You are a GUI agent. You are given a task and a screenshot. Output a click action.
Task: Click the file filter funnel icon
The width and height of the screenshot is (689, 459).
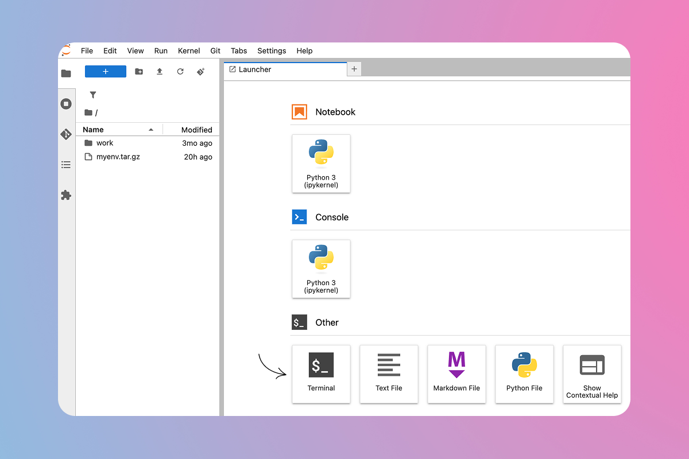pos(93,95)
